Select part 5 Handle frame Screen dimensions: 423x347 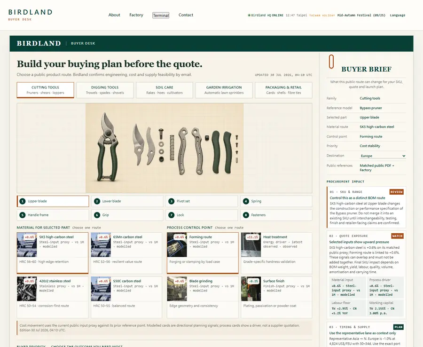click(x=53, y=215)
